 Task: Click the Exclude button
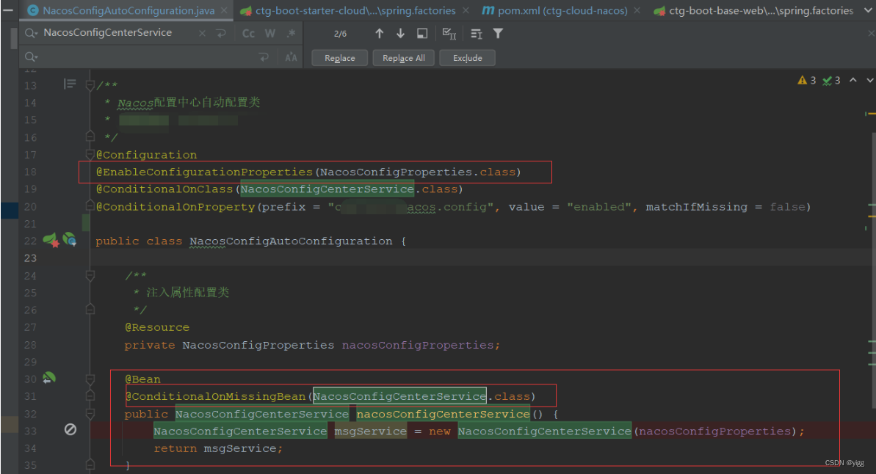click(x=467, y=57)
